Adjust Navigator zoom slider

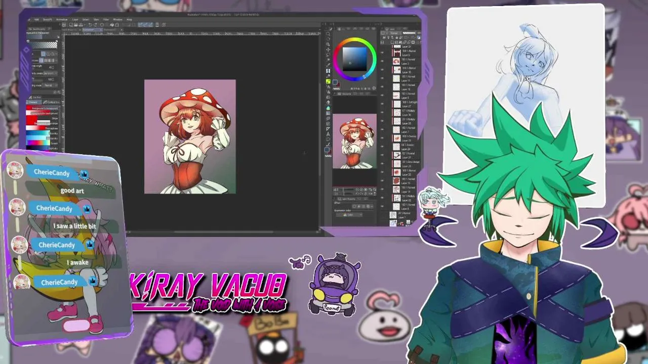pos(347,190)
